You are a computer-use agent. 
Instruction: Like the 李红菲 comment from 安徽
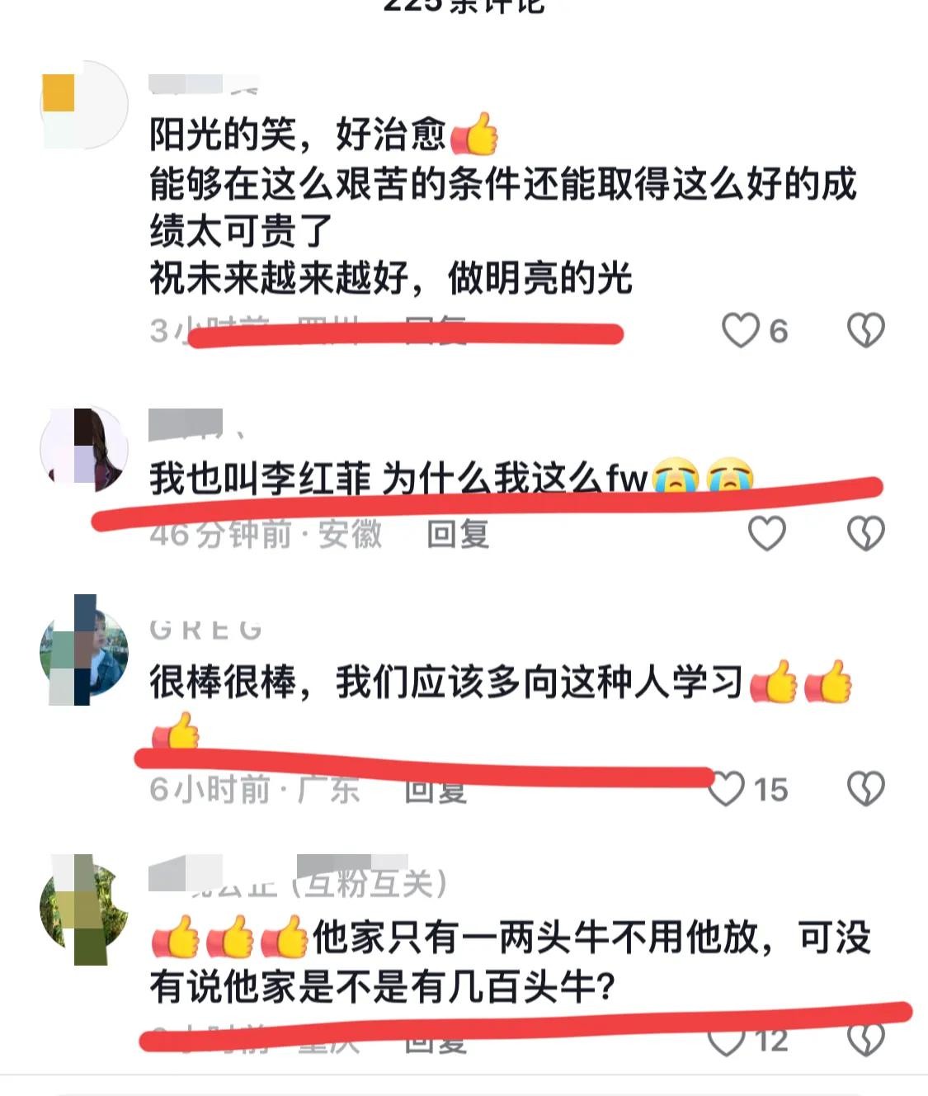click(x=766, y=533)
